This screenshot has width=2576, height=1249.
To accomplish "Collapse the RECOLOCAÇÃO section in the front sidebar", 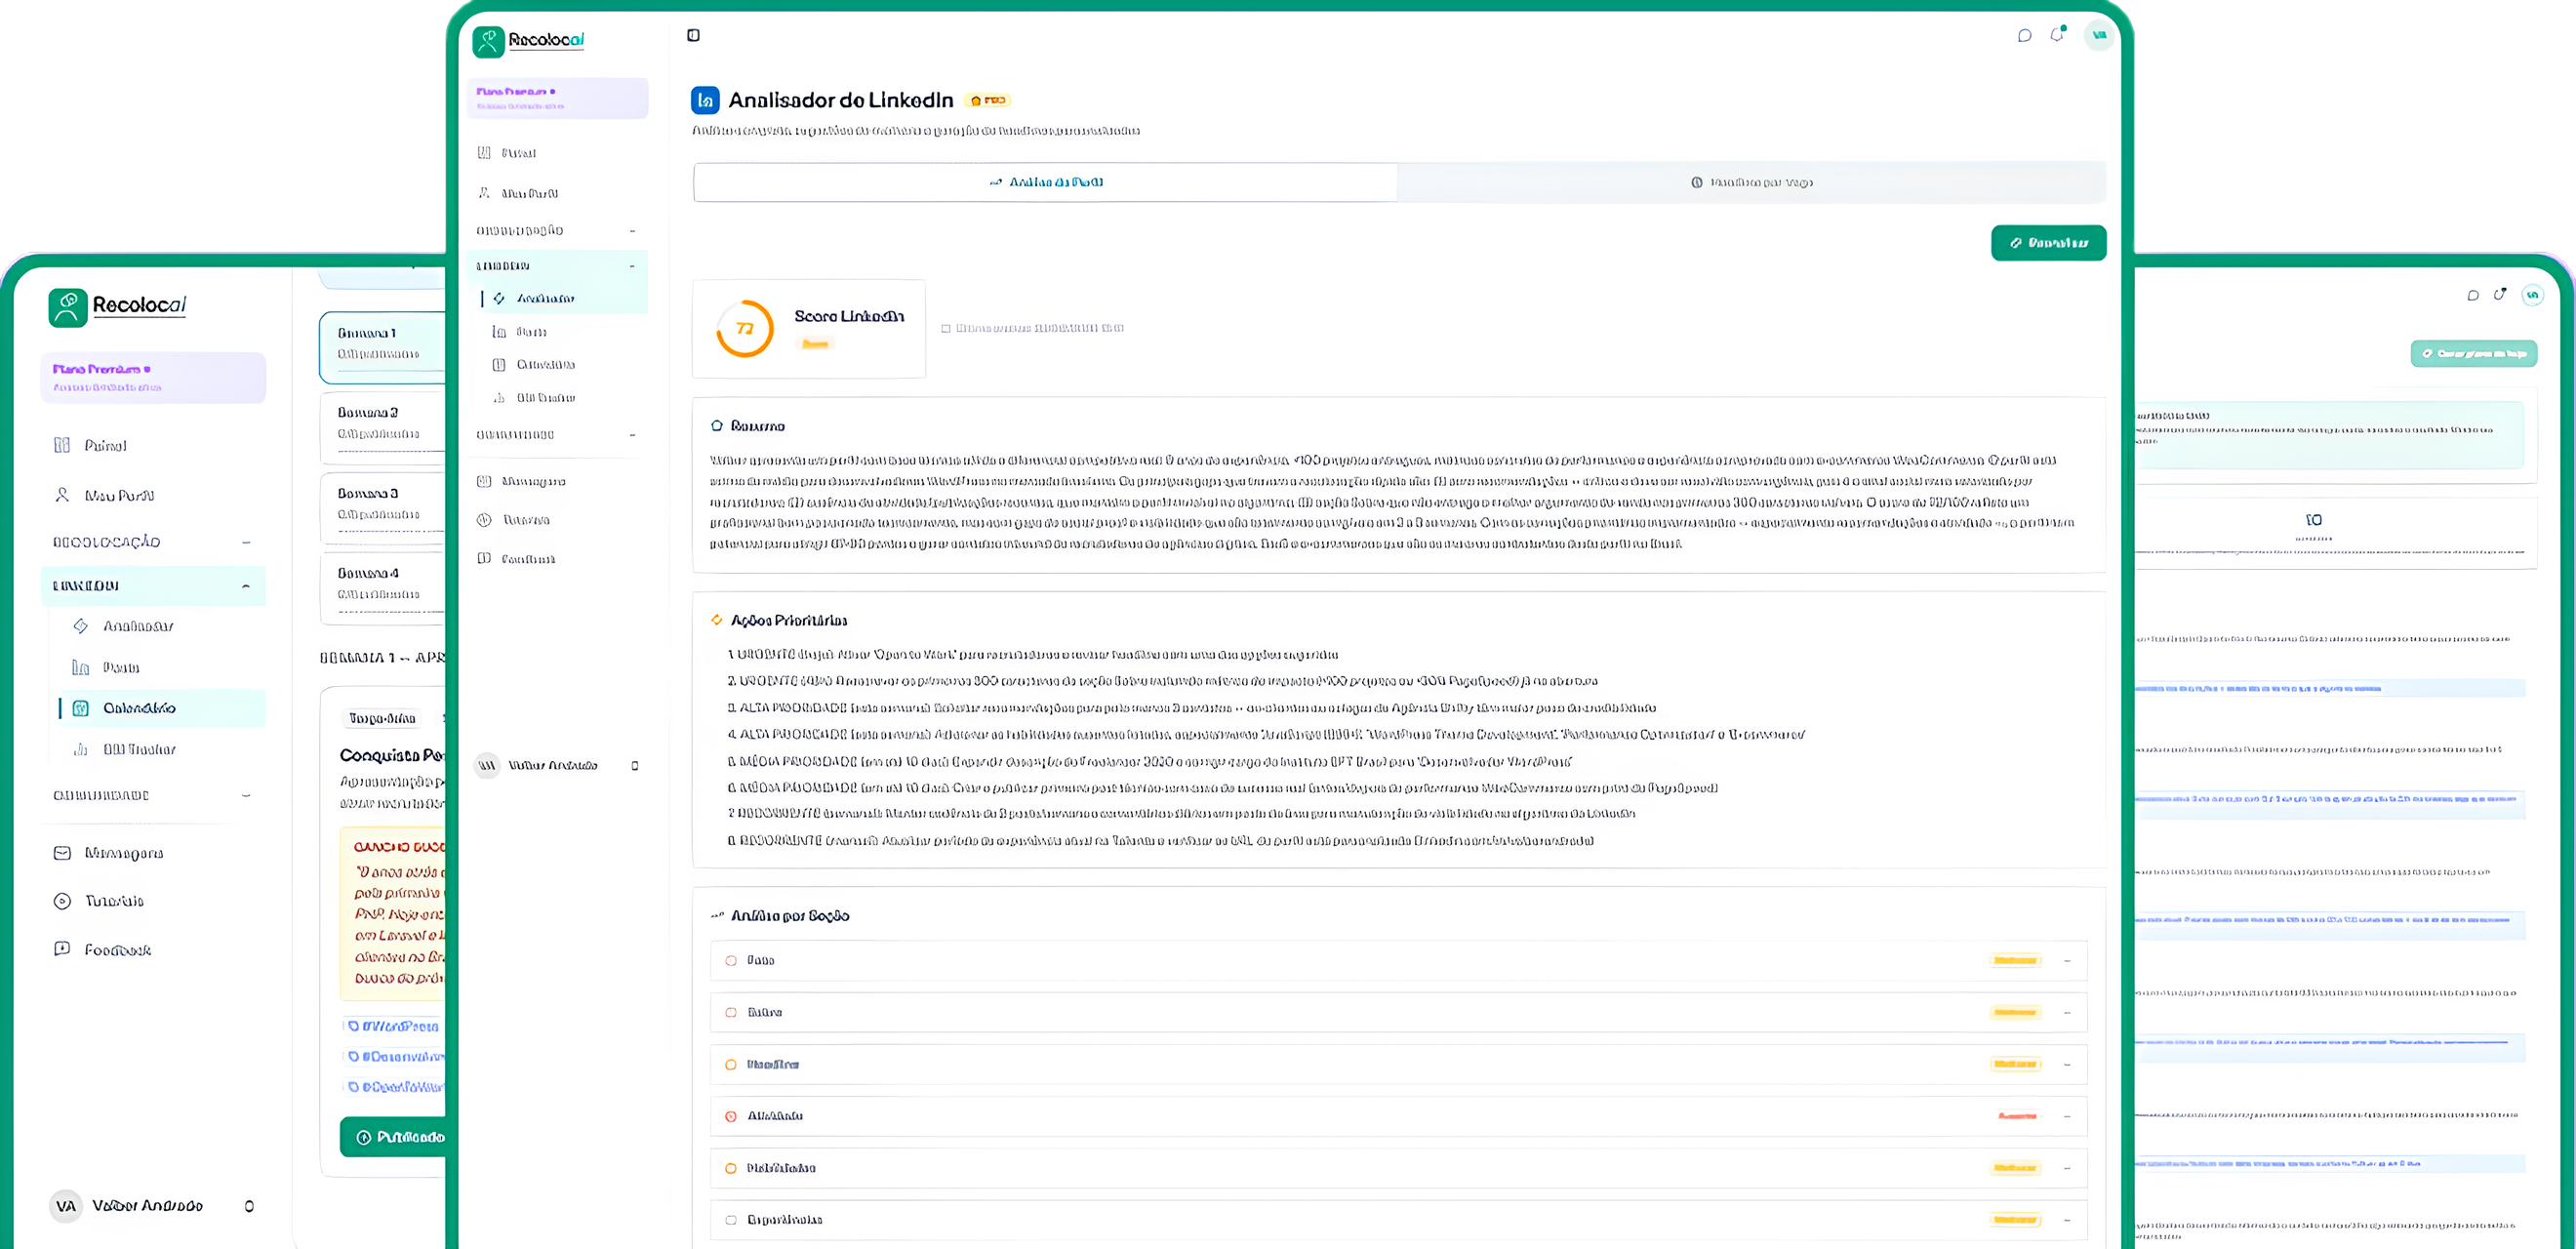I will pyautogui.click(x=556, y=231).
